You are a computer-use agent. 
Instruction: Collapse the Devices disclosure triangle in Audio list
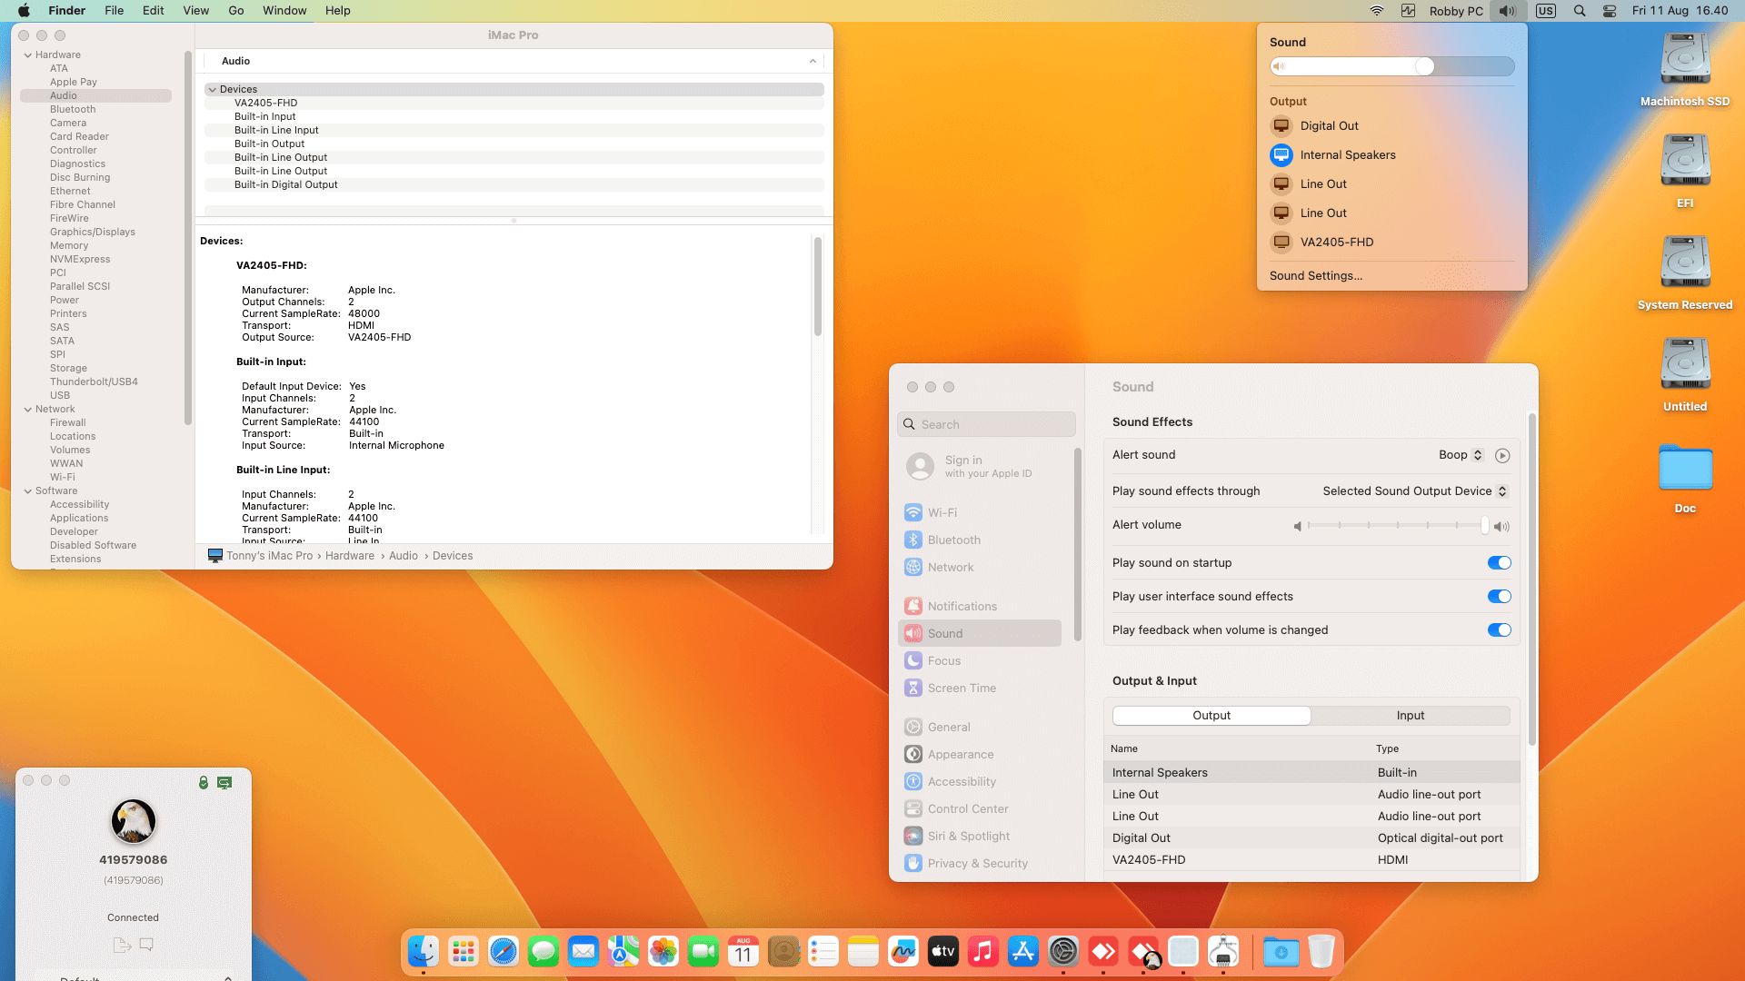coord(212,90)
